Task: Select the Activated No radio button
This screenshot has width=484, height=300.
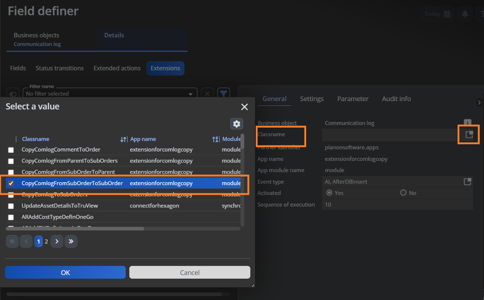Action: click(x=403, y=193)
